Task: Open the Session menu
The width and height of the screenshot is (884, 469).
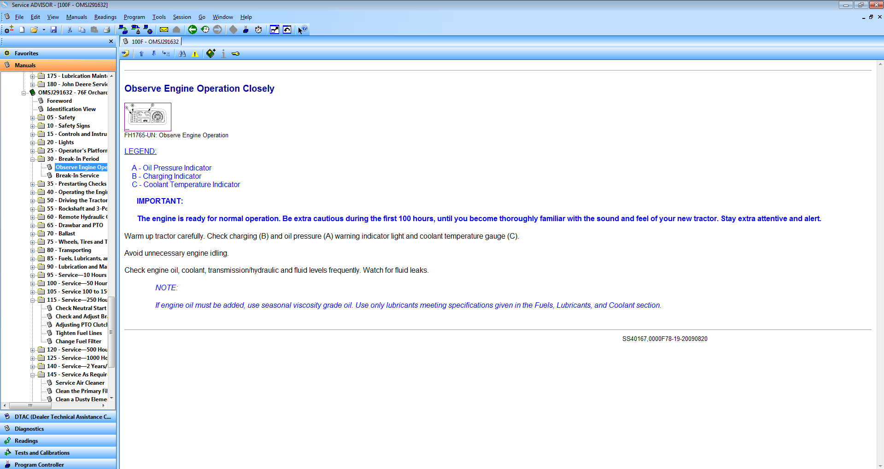Action: coord(182,17)
